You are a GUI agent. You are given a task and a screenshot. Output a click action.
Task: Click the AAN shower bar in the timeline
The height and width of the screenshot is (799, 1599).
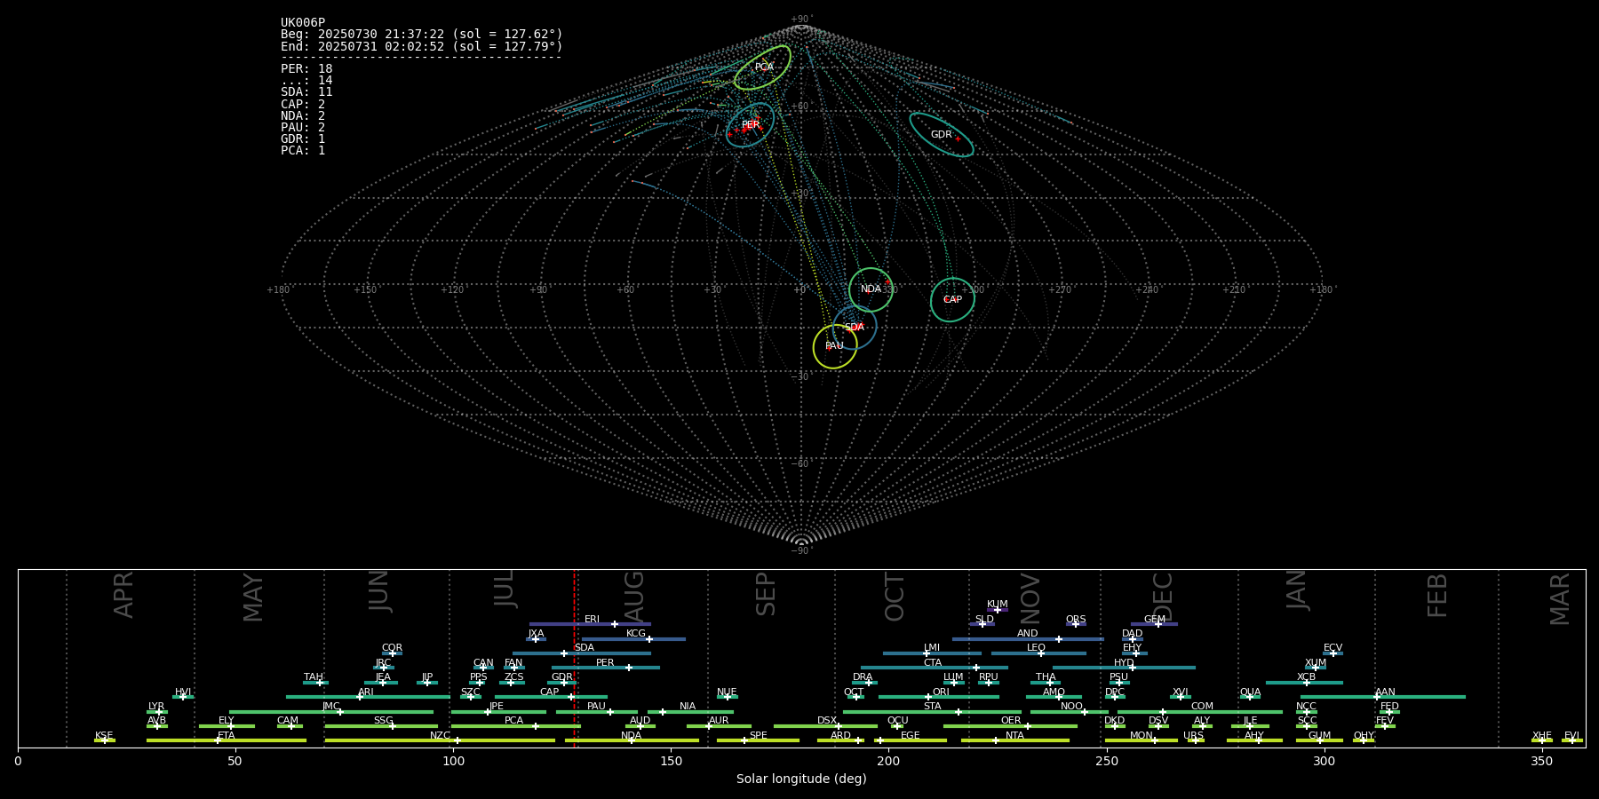tap(1383, 697)
